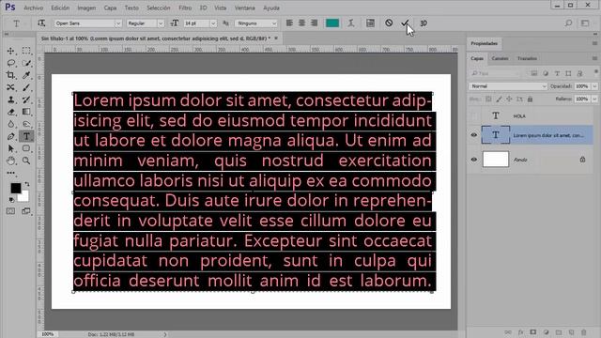Viewport: 601px width, 338px height.
Task: Open the Archivo menu
Action: point(34,8)
